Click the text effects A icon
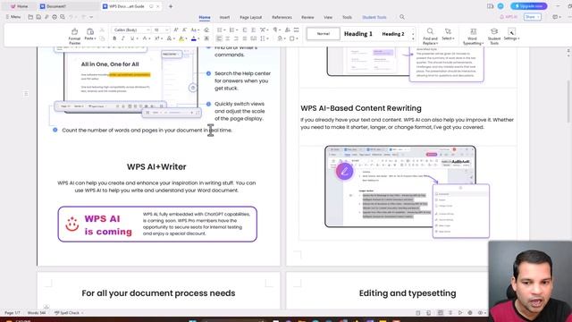Screen dimensions: 572x322 click(x=169, y=38)
